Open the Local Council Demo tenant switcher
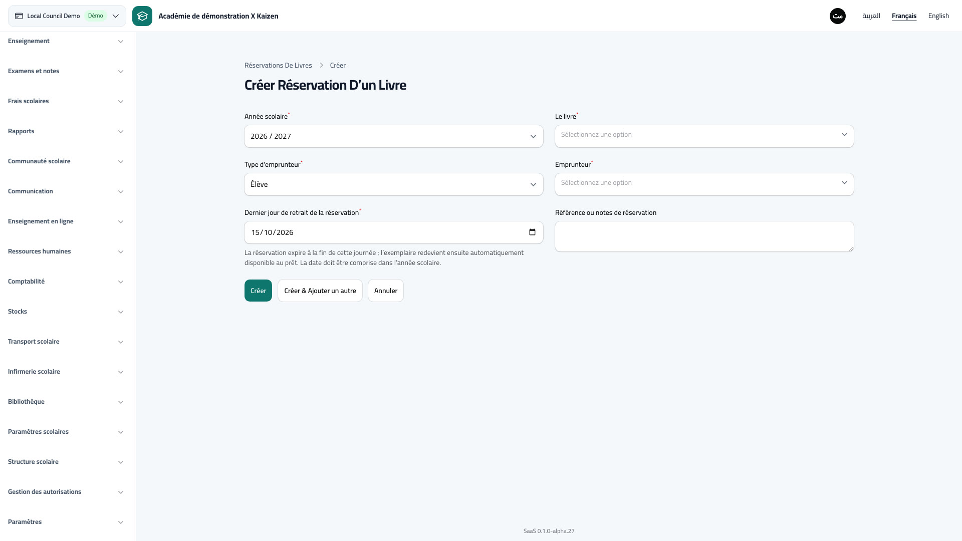 [x=67, y=16]
